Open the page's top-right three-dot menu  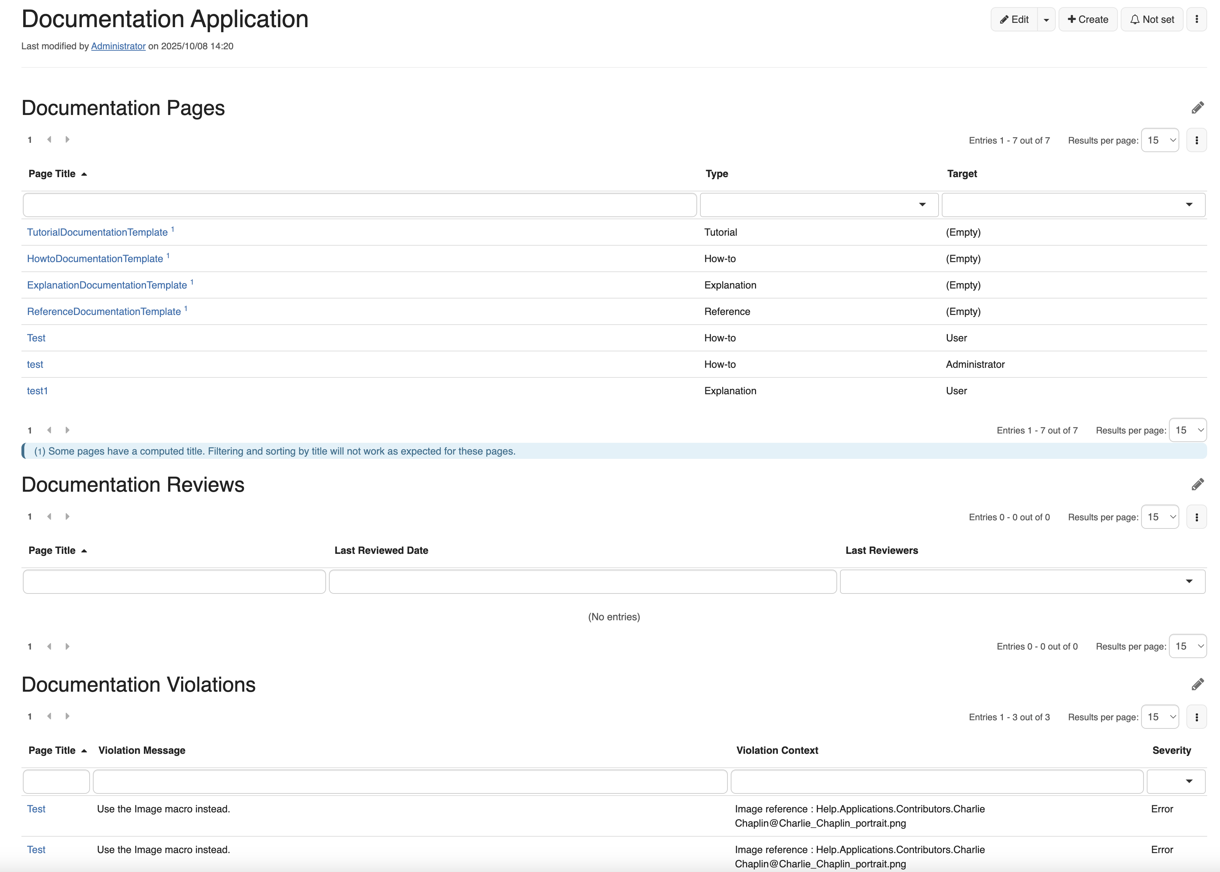click(x=1196, y=19)
